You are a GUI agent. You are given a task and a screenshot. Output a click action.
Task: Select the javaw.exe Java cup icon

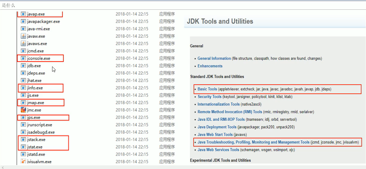[x=23, y=36]
